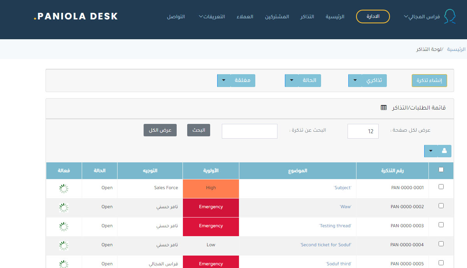Toggle the select-all checkbox in table header

click(x=441, y=169)
